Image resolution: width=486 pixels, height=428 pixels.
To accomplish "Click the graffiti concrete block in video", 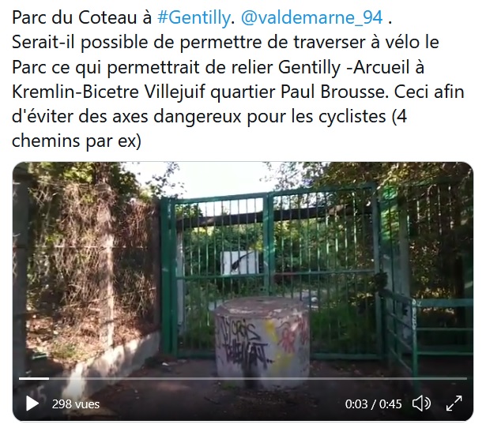I will (262, 340).
